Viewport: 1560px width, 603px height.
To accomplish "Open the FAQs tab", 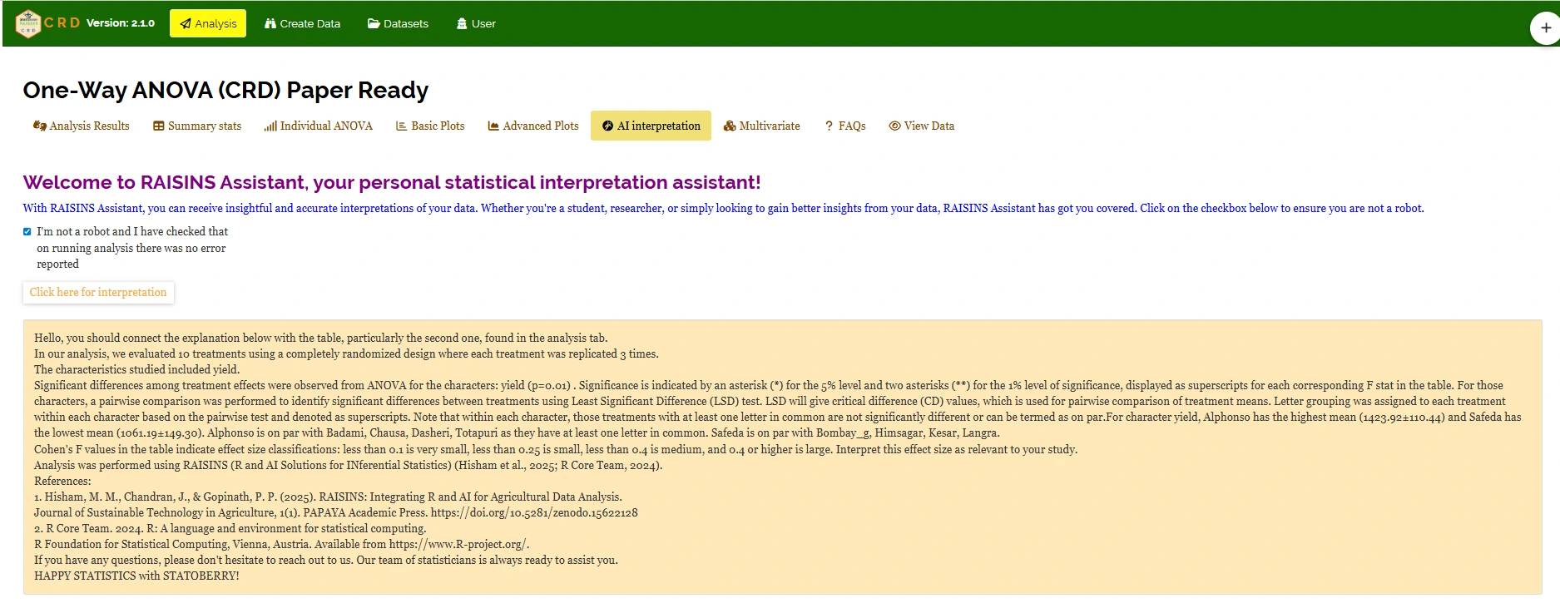I will (845, 126).
